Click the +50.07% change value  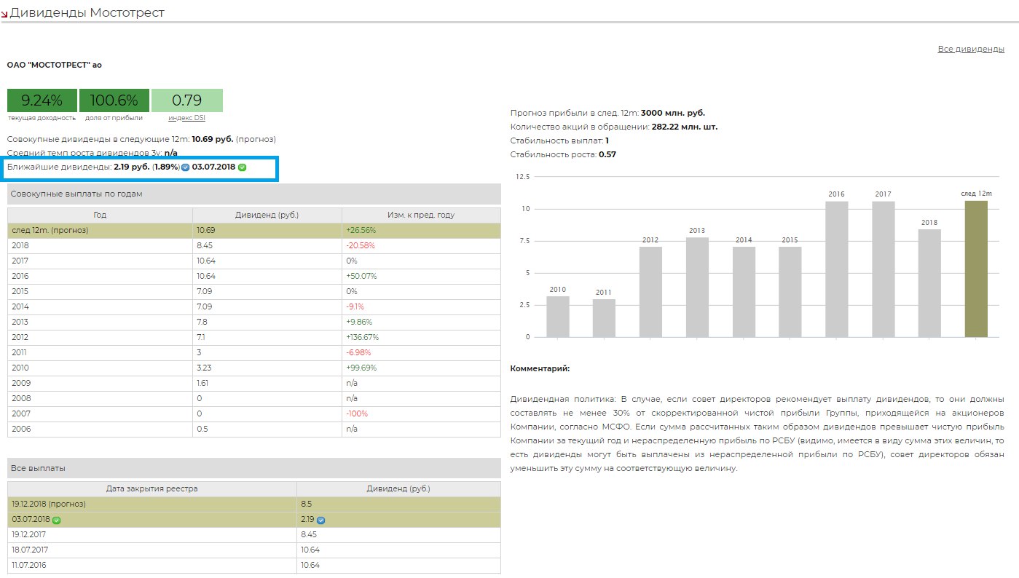361,276
